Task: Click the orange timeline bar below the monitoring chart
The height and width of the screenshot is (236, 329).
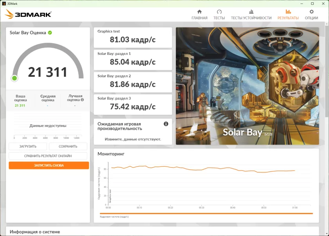Action: pos(206,214)
